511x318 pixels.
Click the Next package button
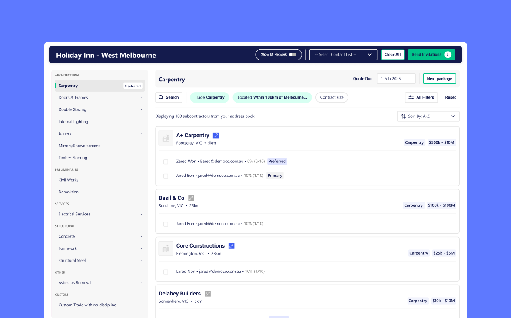tap(439, 79)
